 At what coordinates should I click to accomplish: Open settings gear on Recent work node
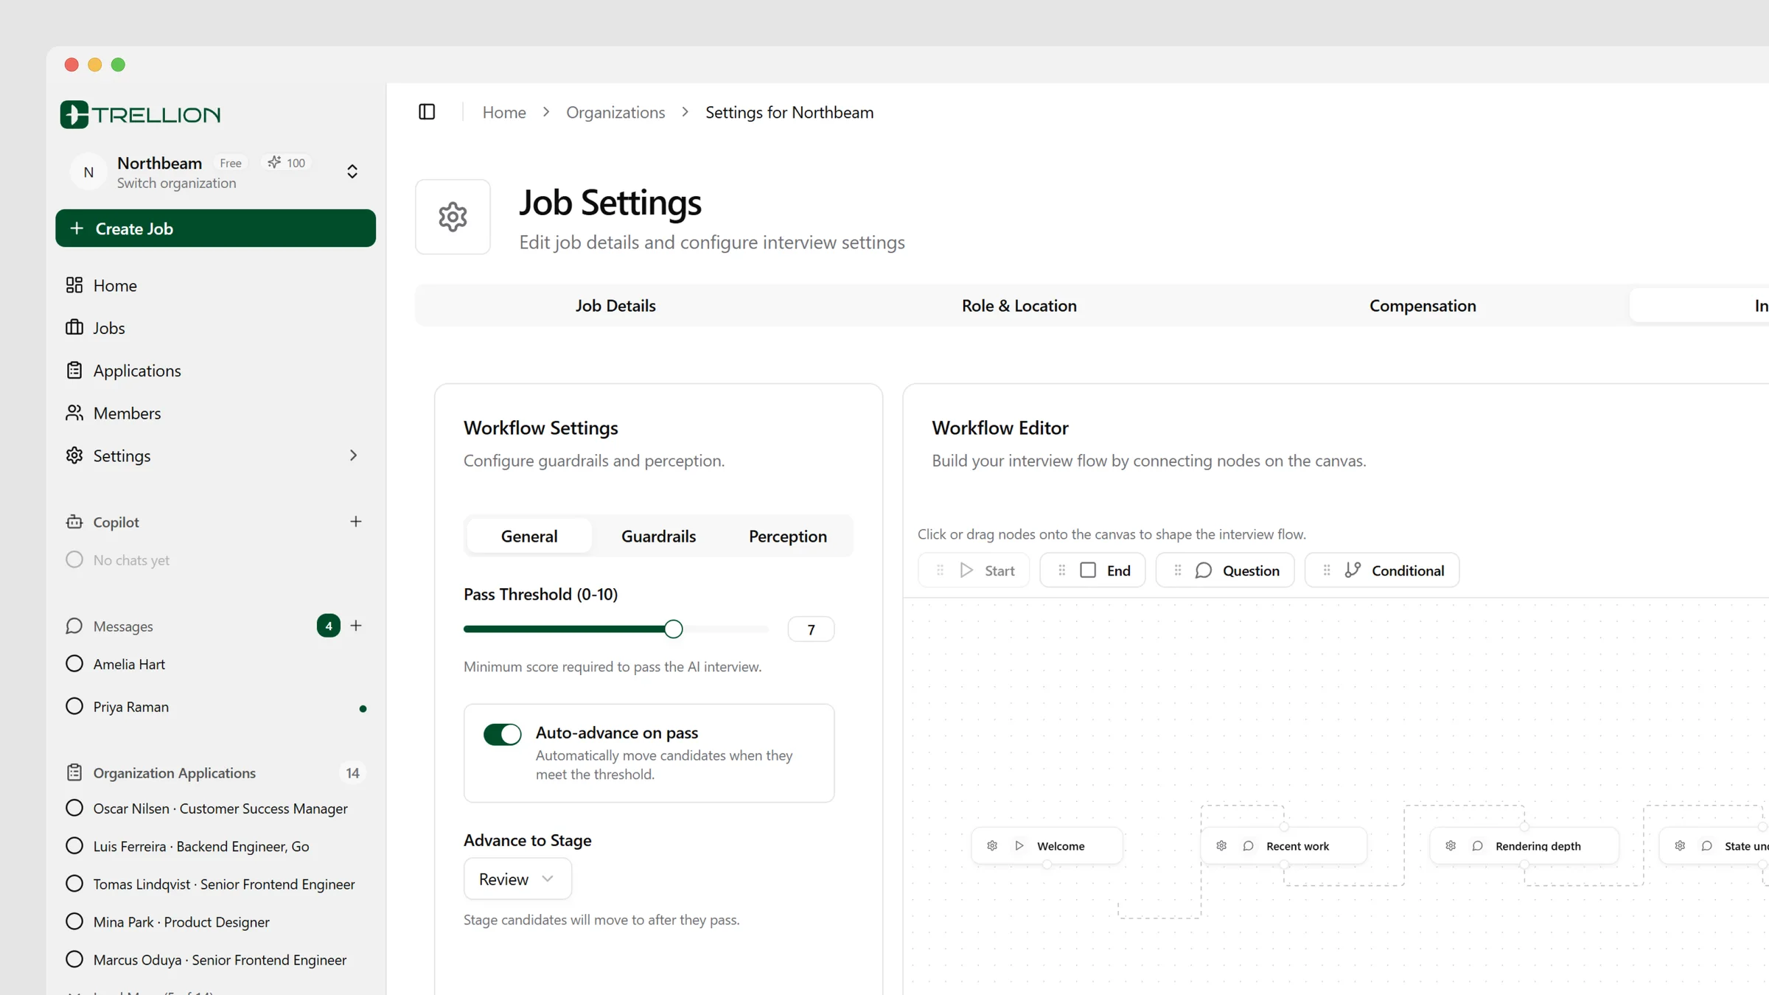point(1221,846)
